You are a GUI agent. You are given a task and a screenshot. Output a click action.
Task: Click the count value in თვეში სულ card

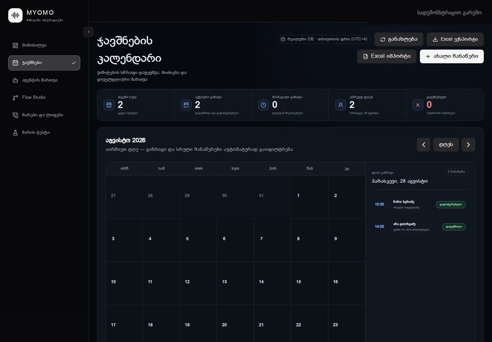(x=120, y=105)
